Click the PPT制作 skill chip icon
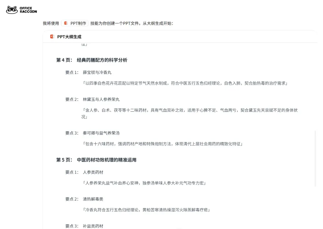 coord(66,23)
